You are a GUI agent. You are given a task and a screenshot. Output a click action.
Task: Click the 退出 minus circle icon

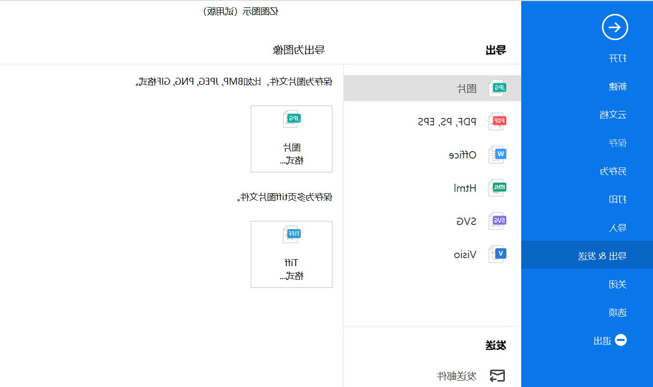coord(621,340)
